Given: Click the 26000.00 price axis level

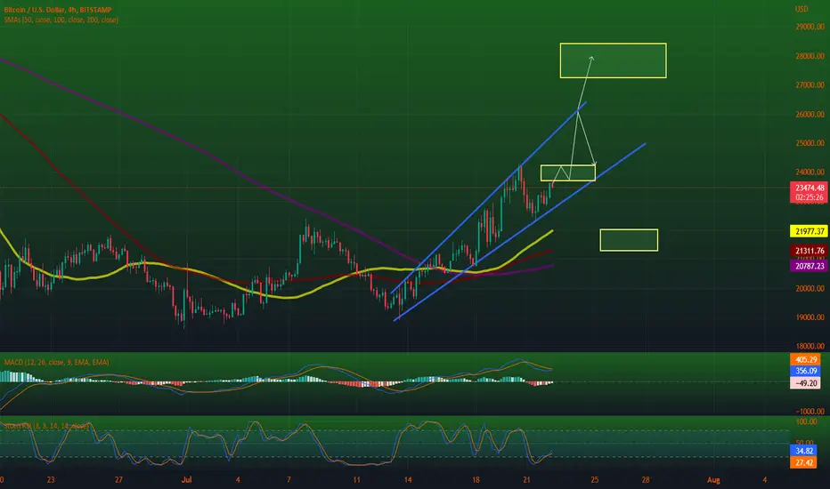Looking at the screenshot, I should tap(810, 114).
